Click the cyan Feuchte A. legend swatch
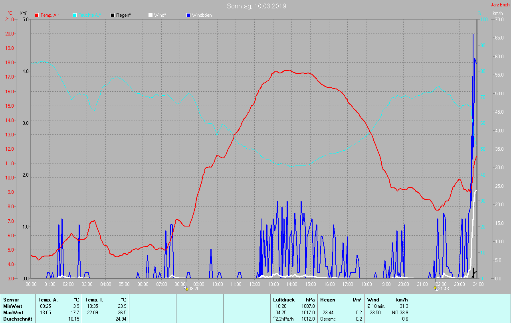The width and height of the screenshot is (511, 323). tap(75, 15)
